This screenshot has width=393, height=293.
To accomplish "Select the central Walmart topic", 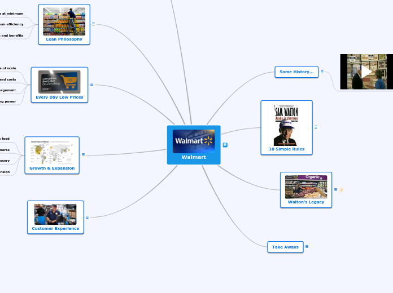I will (194, 145).
